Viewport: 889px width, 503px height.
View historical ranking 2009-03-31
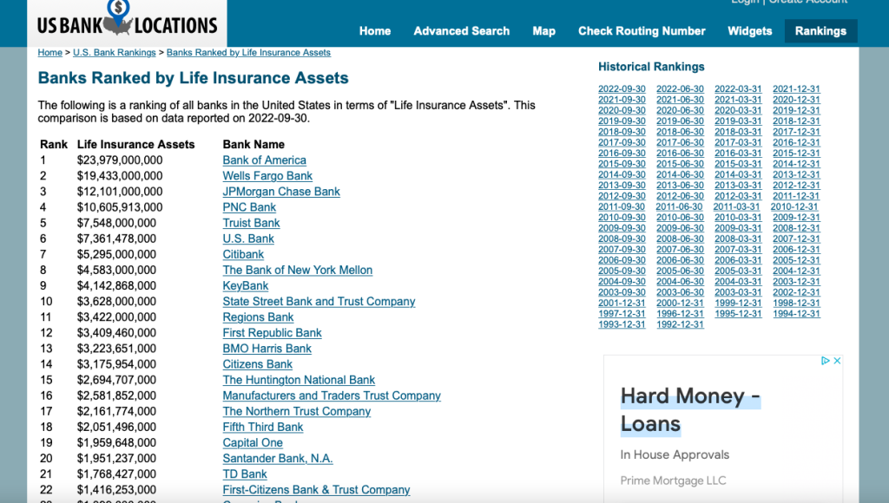tap(738, 228)
